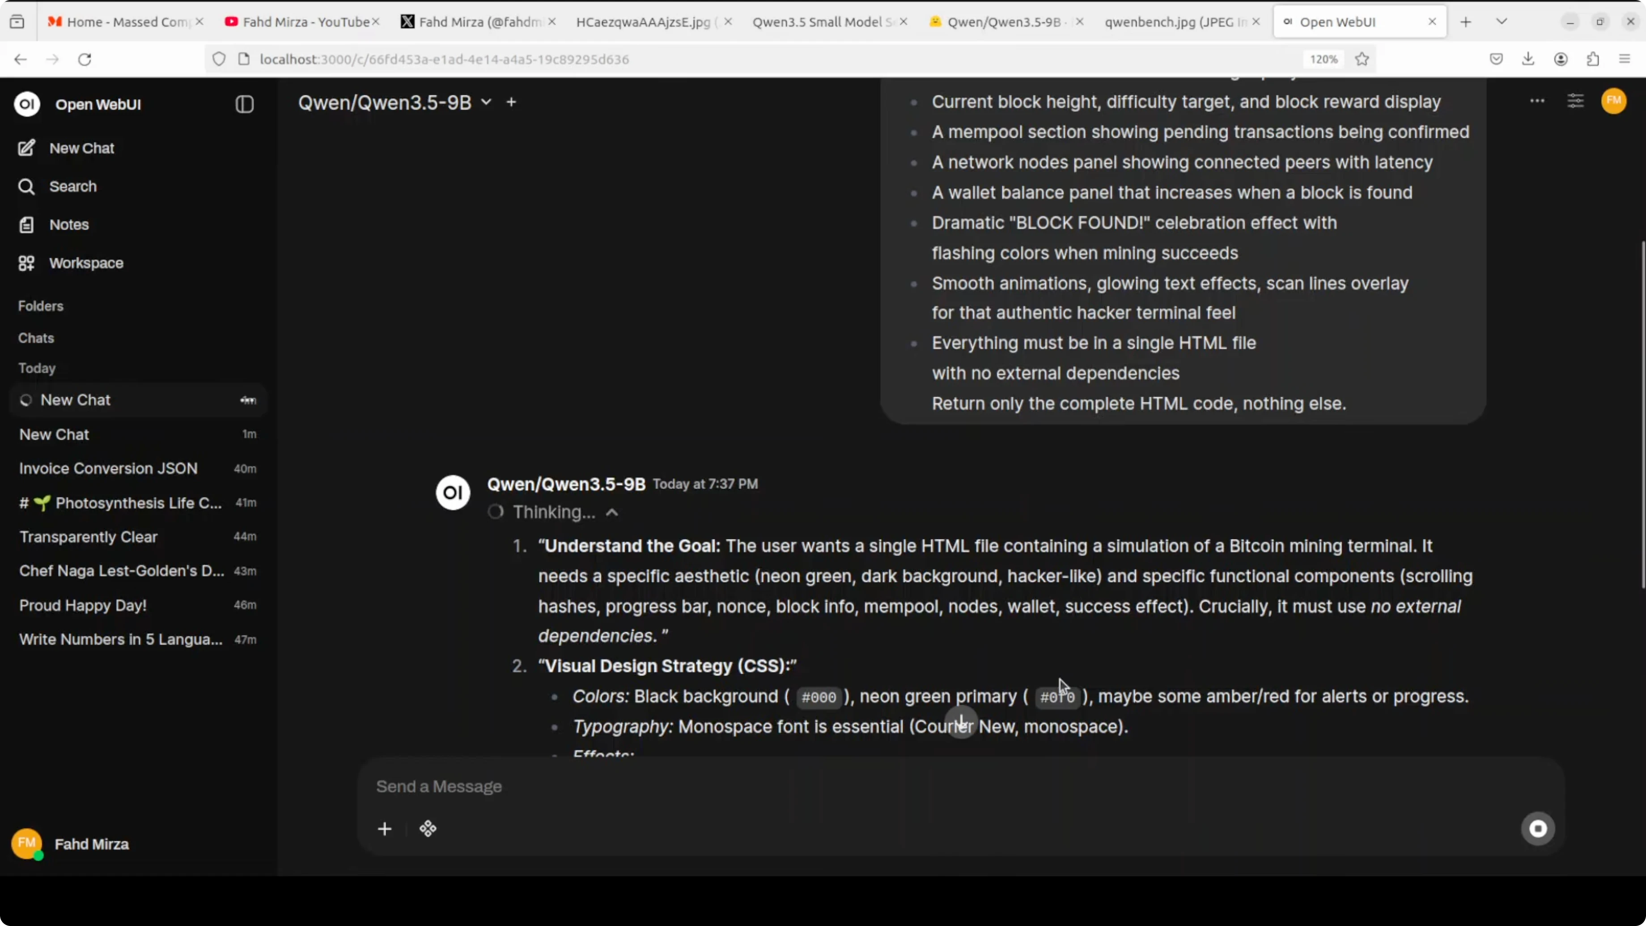Open the chat controls sliders icon
This screenshot has width=1646, height=926.
coord(1575,101)
